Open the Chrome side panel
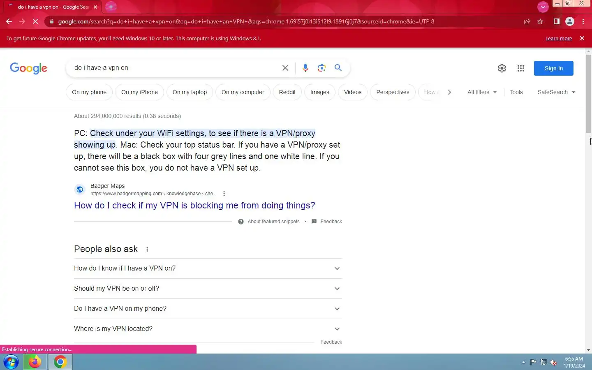 [556, 21]
